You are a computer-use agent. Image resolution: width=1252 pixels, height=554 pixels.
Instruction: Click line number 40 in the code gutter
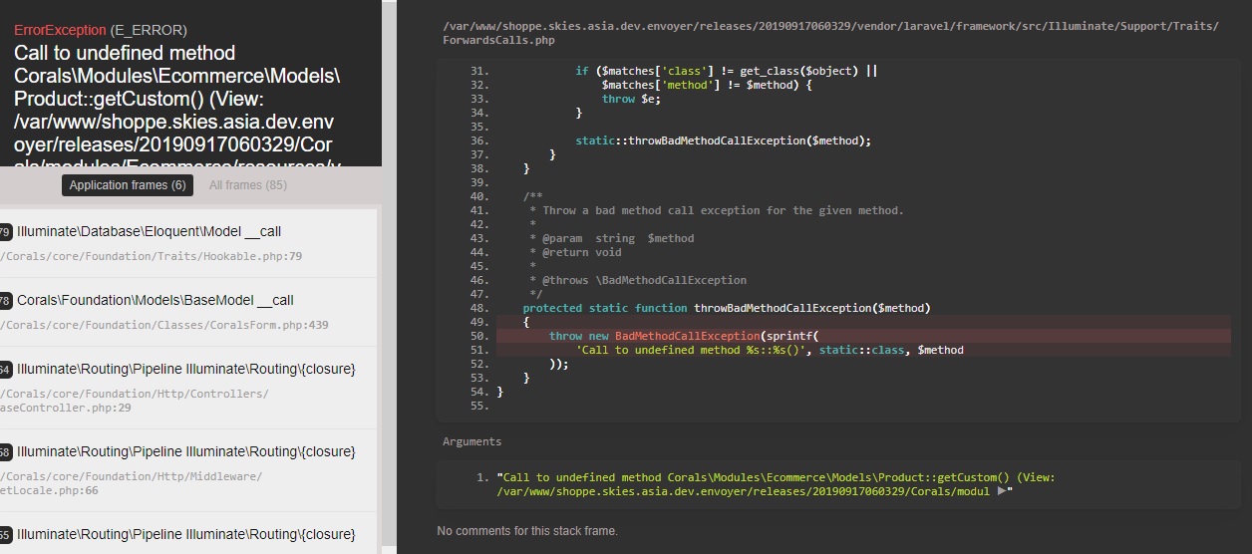click(478, 196)
